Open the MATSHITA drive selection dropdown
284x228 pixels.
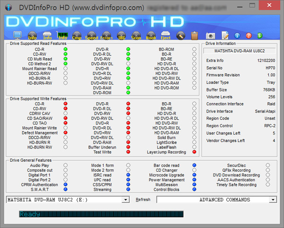(68, 200)
